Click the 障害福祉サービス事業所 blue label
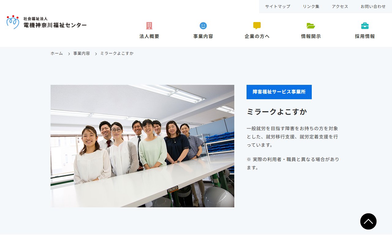 (279, 92)
